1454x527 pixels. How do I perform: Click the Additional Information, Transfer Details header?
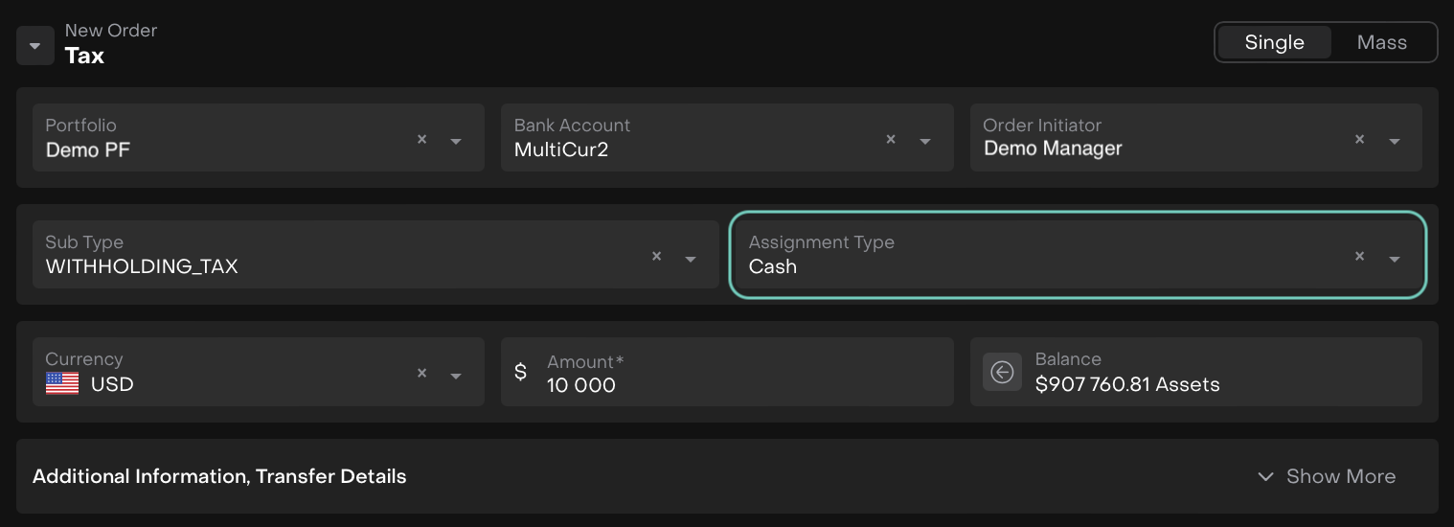point(219,476)
